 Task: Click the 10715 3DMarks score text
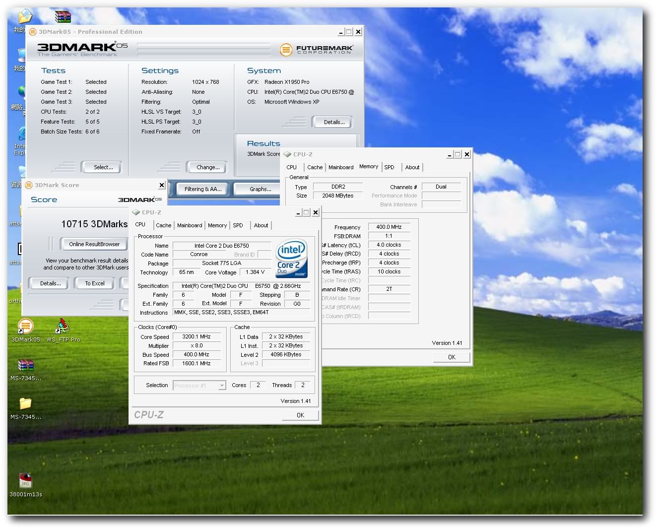(x=94, y=224)
